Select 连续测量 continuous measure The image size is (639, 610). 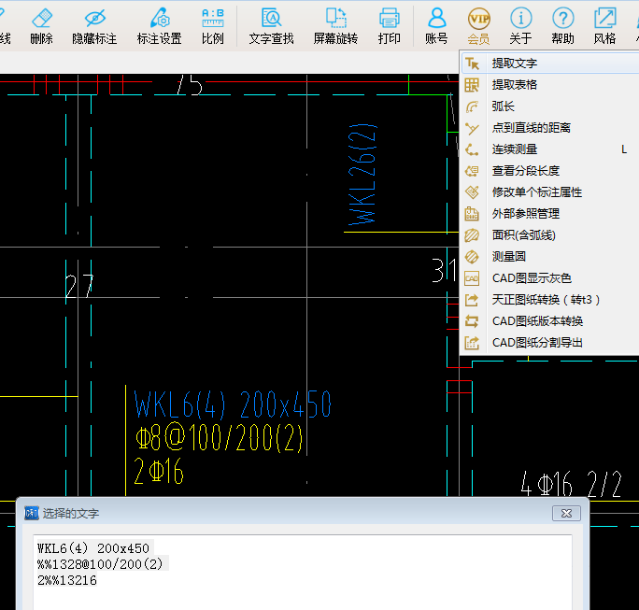(x=550, y=149)
